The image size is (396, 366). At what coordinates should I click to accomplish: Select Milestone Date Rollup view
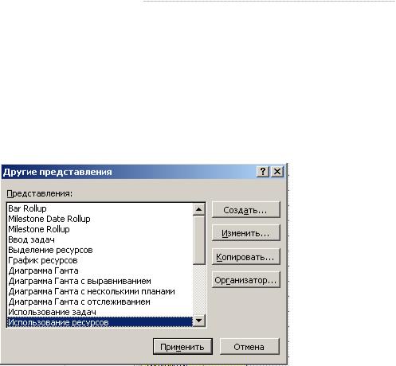pyautogui.click(x=100, y=219)
